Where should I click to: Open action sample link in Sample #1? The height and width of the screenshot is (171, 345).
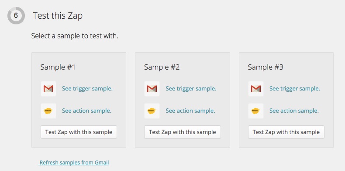click(x=86, y=111)
